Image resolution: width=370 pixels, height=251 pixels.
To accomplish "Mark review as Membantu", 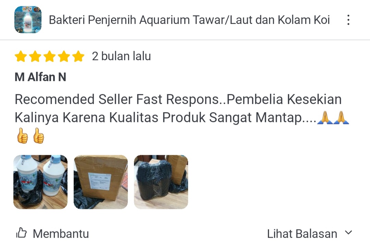I will (x=52, y=234).
